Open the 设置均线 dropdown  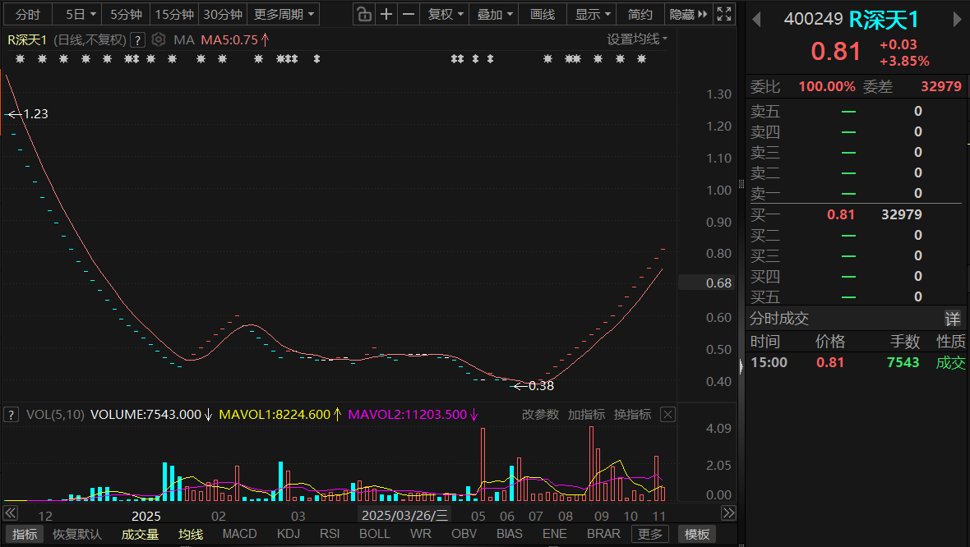click(637, 39)
